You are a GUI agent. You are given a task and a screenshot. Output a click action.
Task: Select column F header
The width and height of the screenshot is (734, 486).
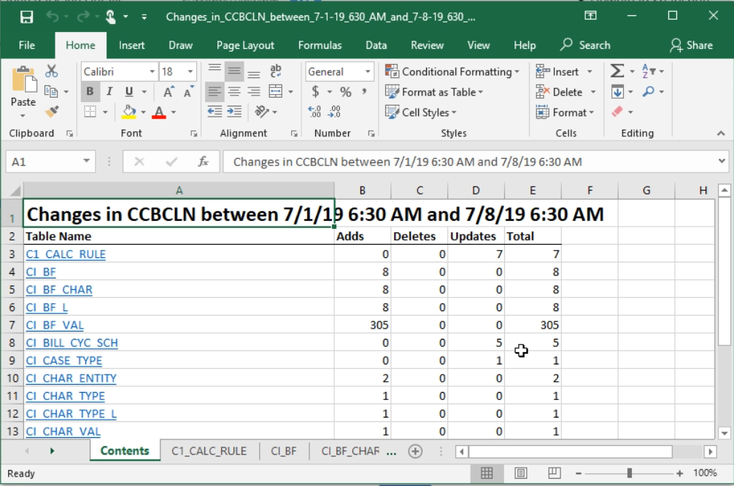pos(590,190)
